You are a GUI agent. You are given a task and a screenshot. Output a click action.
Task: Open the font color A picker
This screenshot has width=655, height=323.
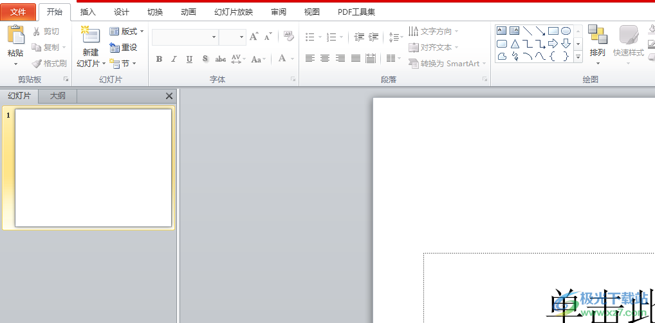point(282,59)
